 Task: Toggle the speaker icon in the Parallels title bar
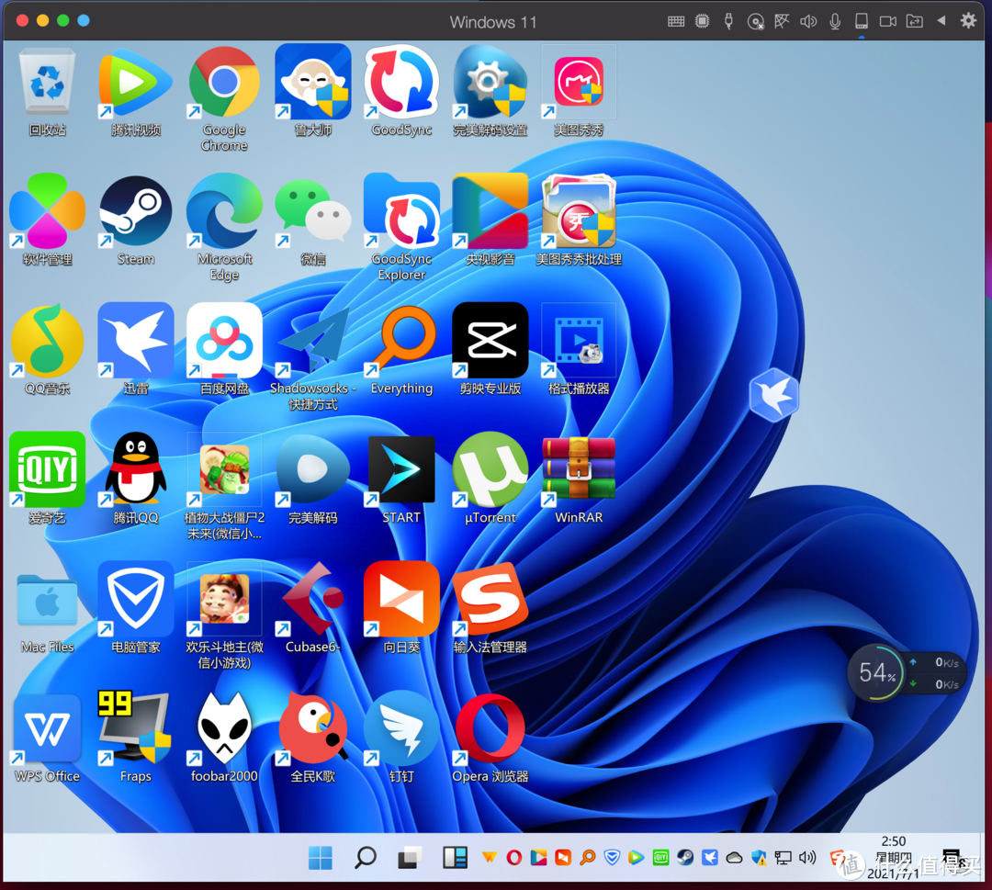pos(808,21)
